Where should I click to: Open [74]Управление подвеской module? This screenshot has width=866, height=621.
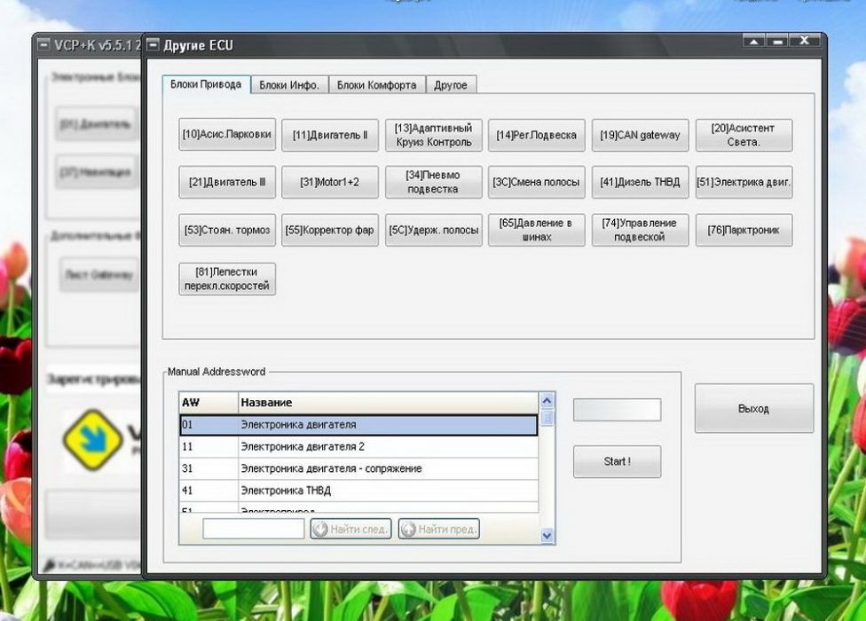point(640,230)
